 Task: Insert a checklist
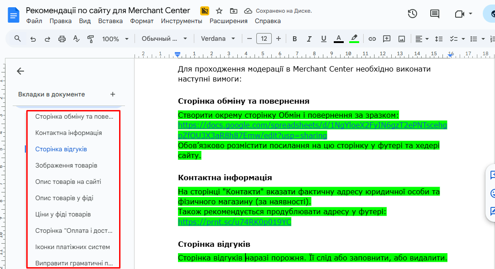point(454,39)
